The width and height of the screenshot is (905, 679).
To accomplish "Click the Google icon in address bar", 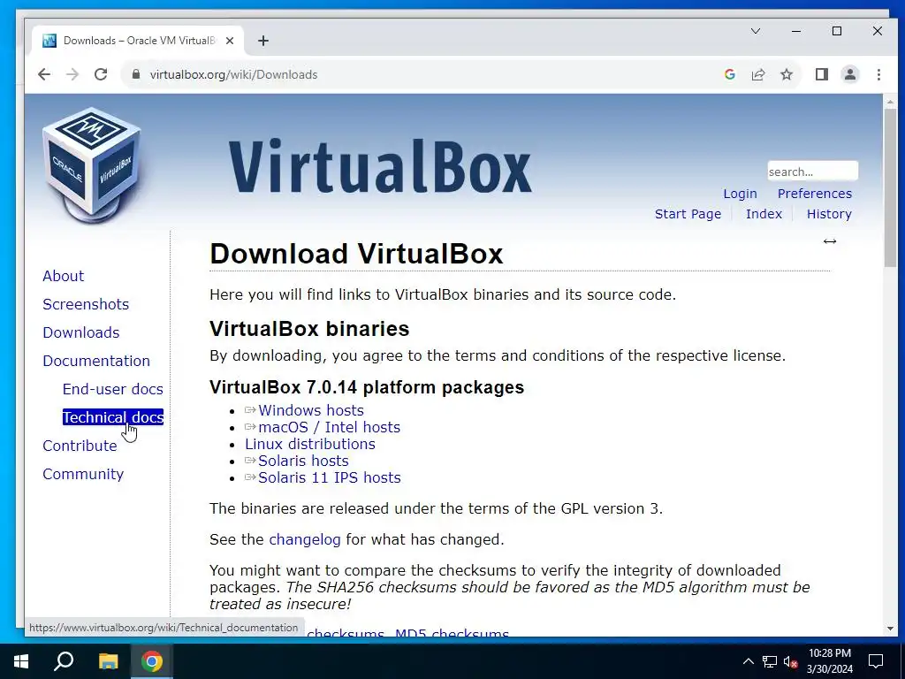I will 729,74.
